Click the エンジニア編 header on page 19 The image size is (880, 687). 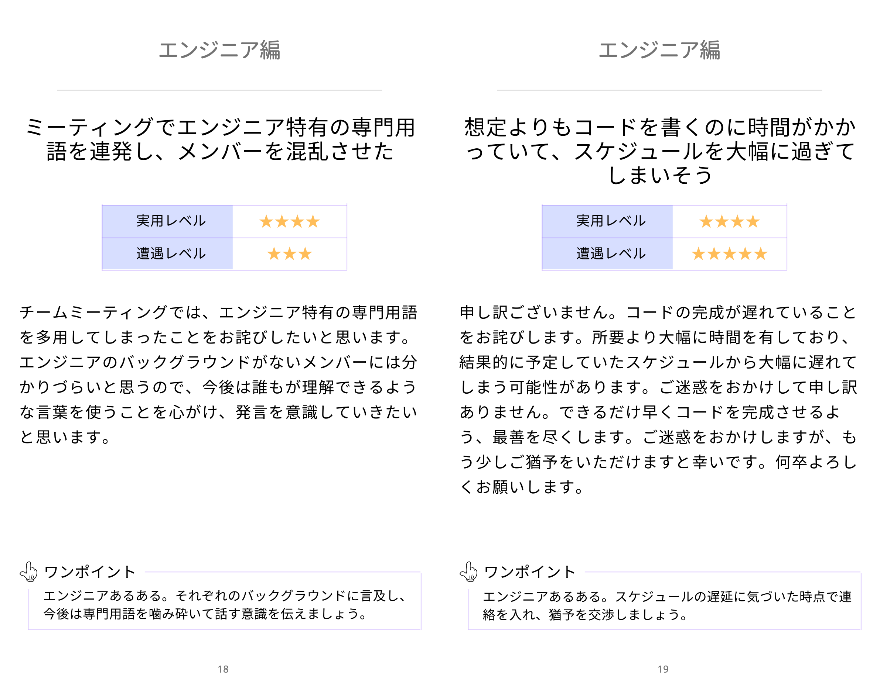659,50
